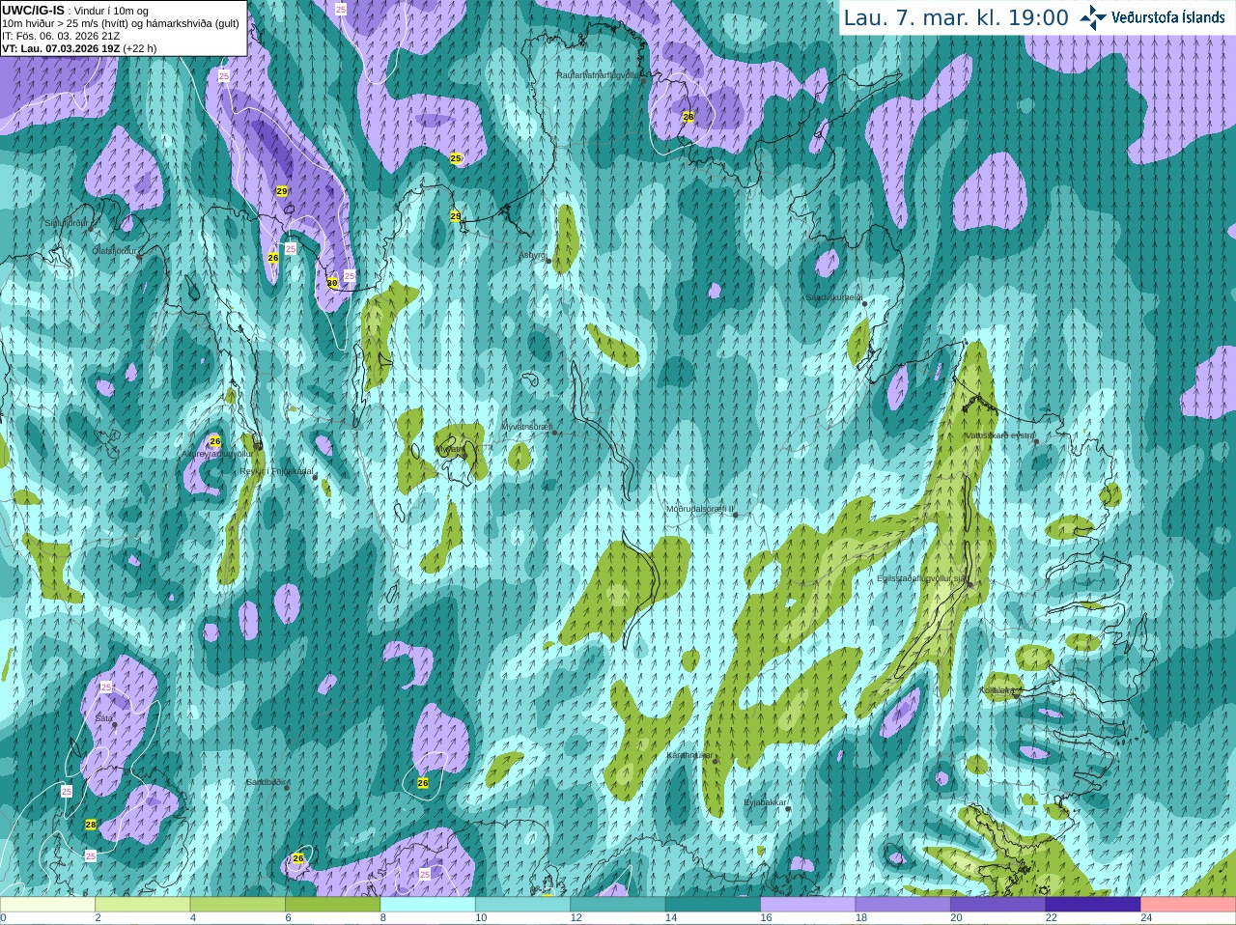1236x925 pixels.
Task: Click the legend scale value 8
Action: click(383, 918)
